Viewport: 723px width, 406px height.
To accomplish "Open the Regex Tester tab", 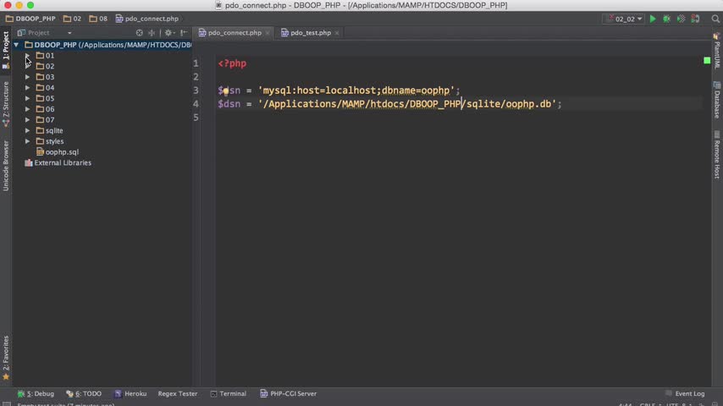I will [x=178, y=393].
